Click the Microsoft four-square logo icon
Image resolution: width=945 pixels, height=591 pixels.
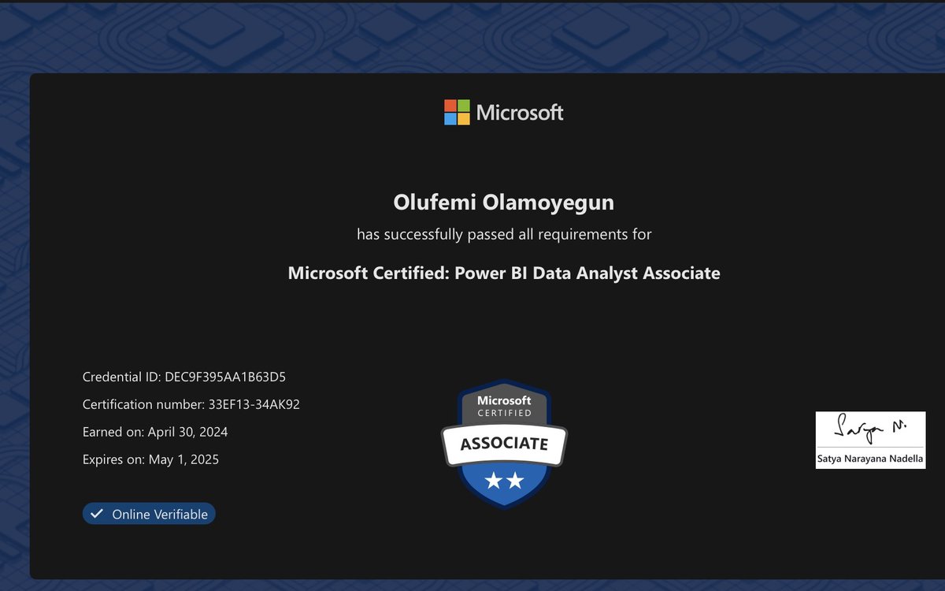click(x=457, y=112)
